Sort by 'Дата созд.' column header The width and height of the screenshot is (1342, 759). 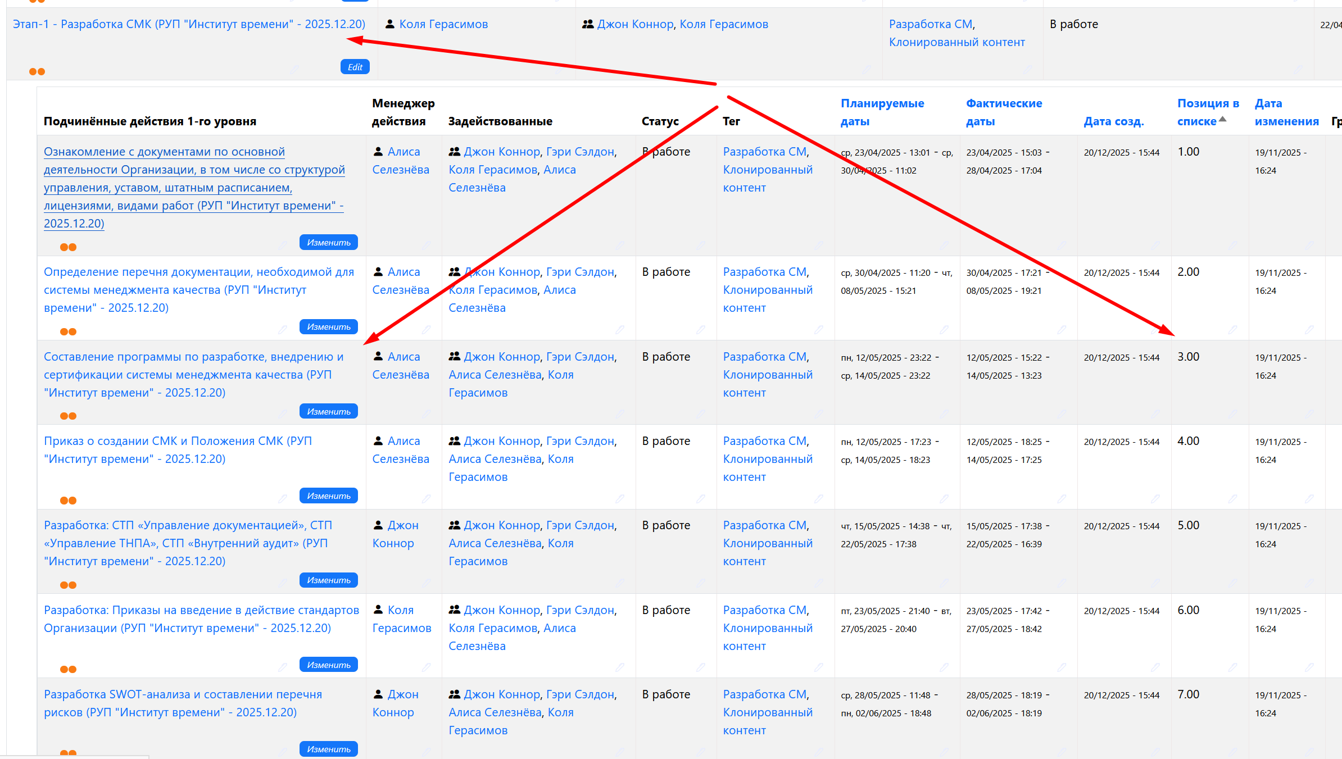(x=1113, y=121)
